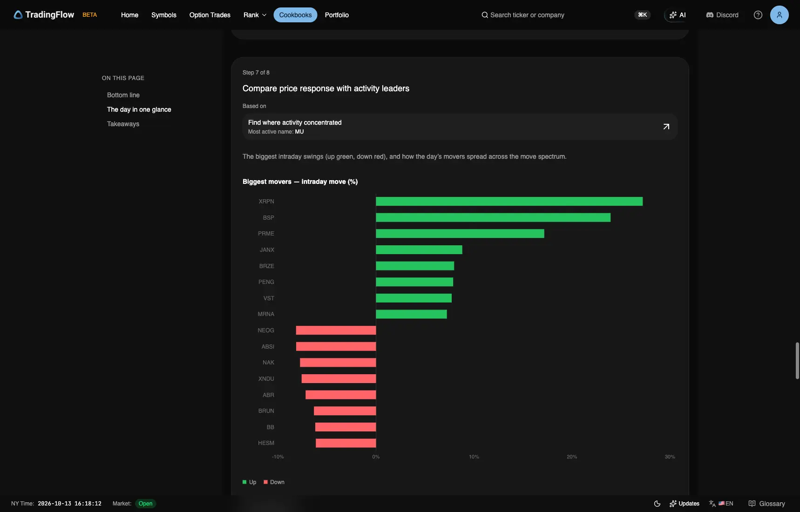The height and width of the screenshot is (512, 800).
Task: Open Updates in the bottom bar
Action: point(685,504)
